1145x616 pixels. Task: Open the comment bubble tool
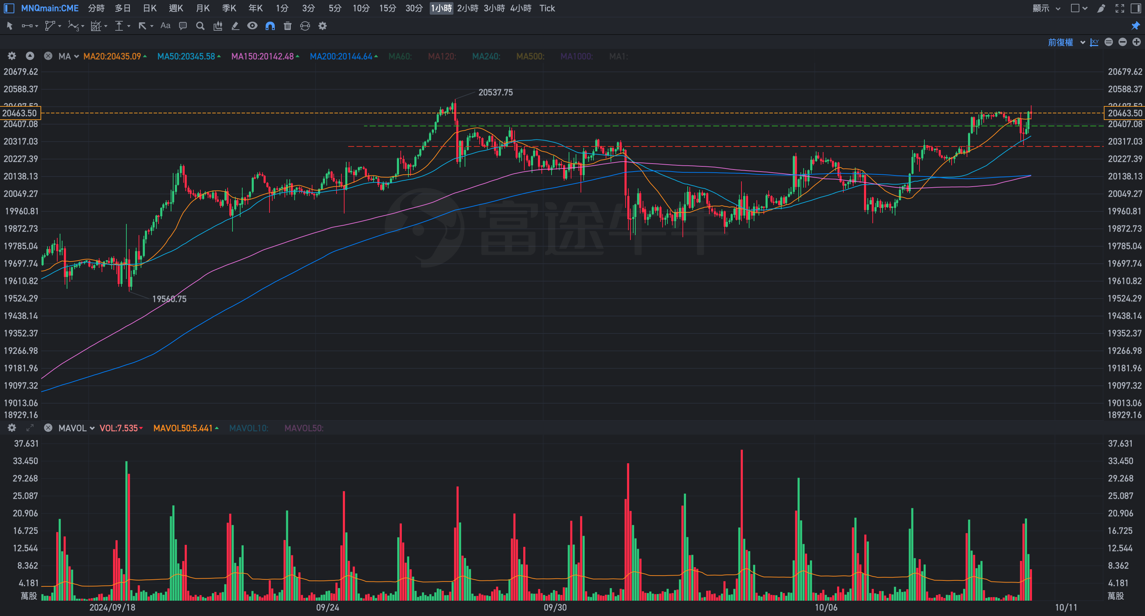[183, 26]
